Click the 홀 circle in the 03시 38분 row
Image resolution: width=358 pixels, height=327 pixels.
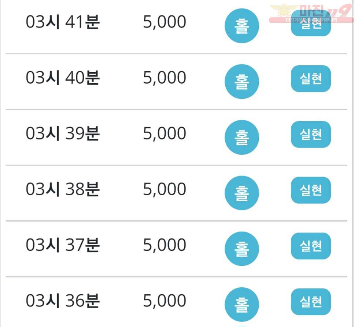242,193
